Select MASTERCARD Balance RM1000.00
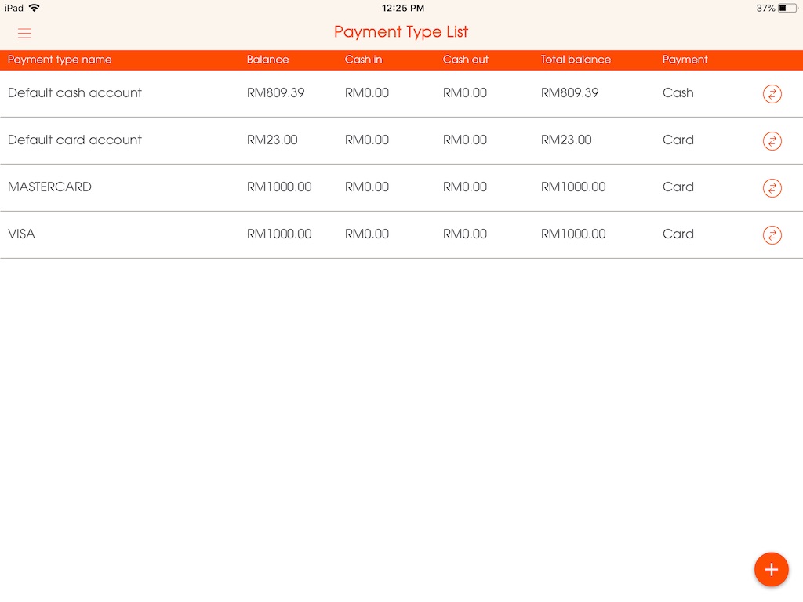Image resolution: width=803 pixels, height=602 pixels. [279, 187]
